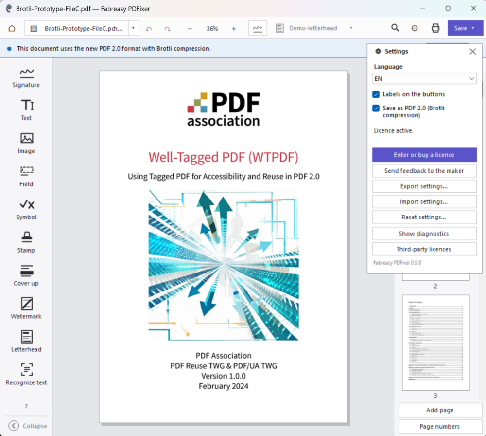Screen dimensions: 486x436
Task: Undo the last action
Action: pyautogui.click(x=149, y=29)
